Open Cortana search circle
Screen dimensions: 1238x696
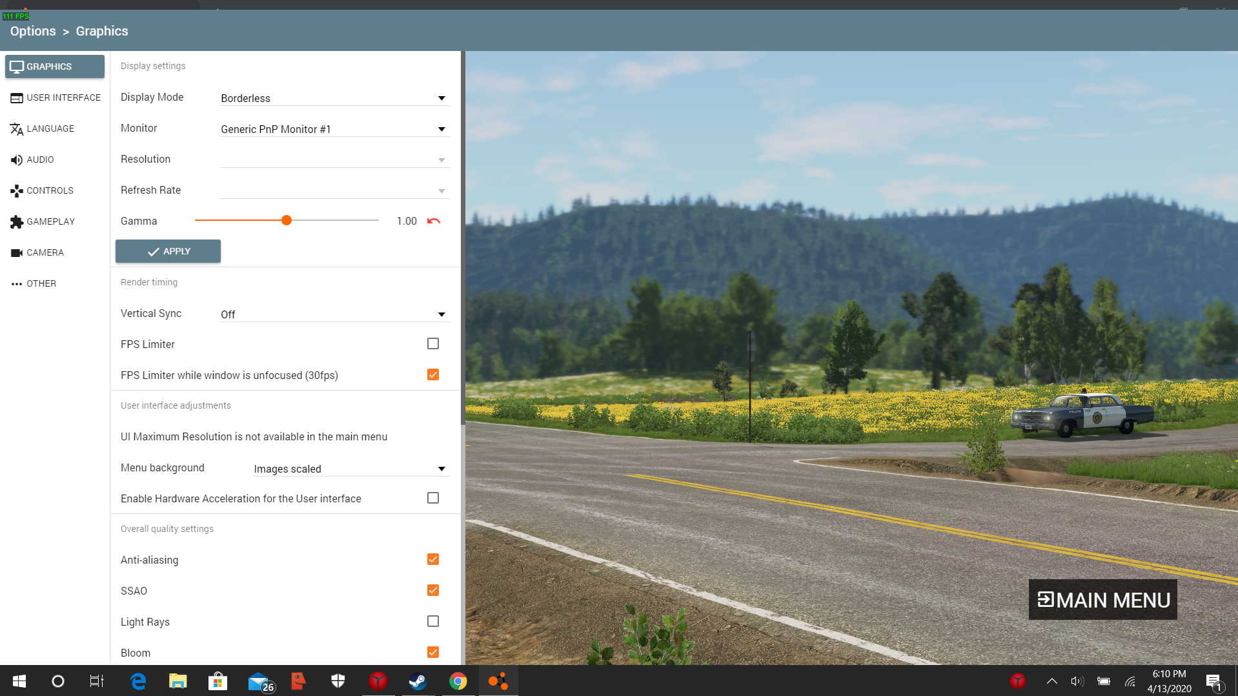coord(58,681)
